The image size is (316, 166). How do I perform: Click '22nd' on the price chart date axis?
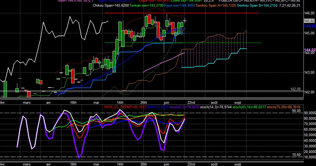[x=191, y=102]
